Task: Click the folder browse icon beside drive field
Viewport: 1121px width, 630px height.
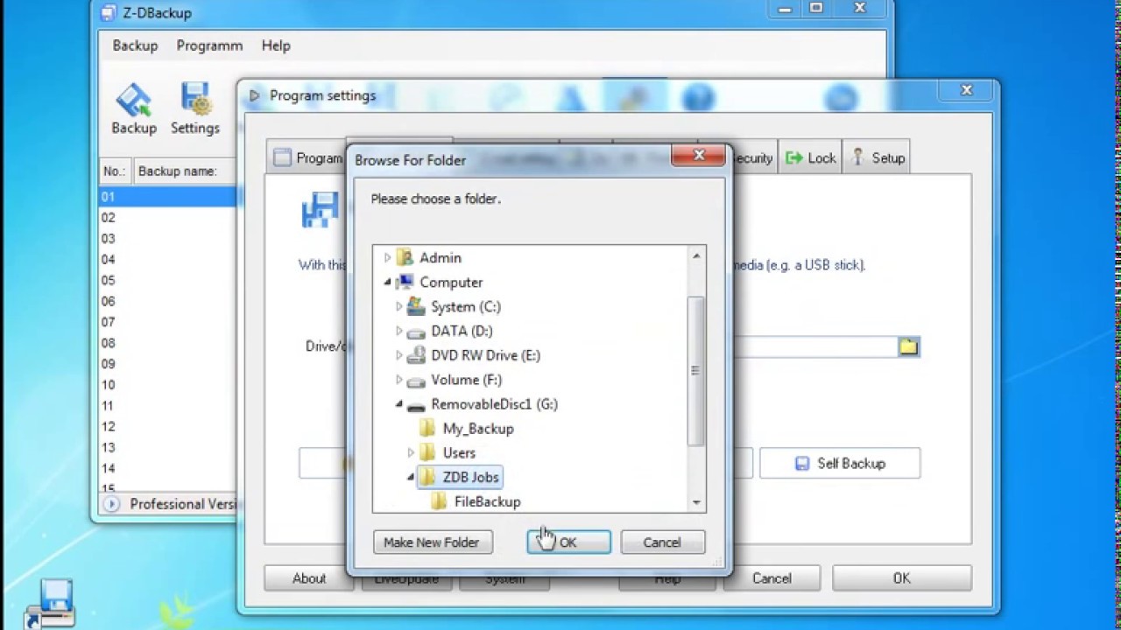Action: pos(908,346)
